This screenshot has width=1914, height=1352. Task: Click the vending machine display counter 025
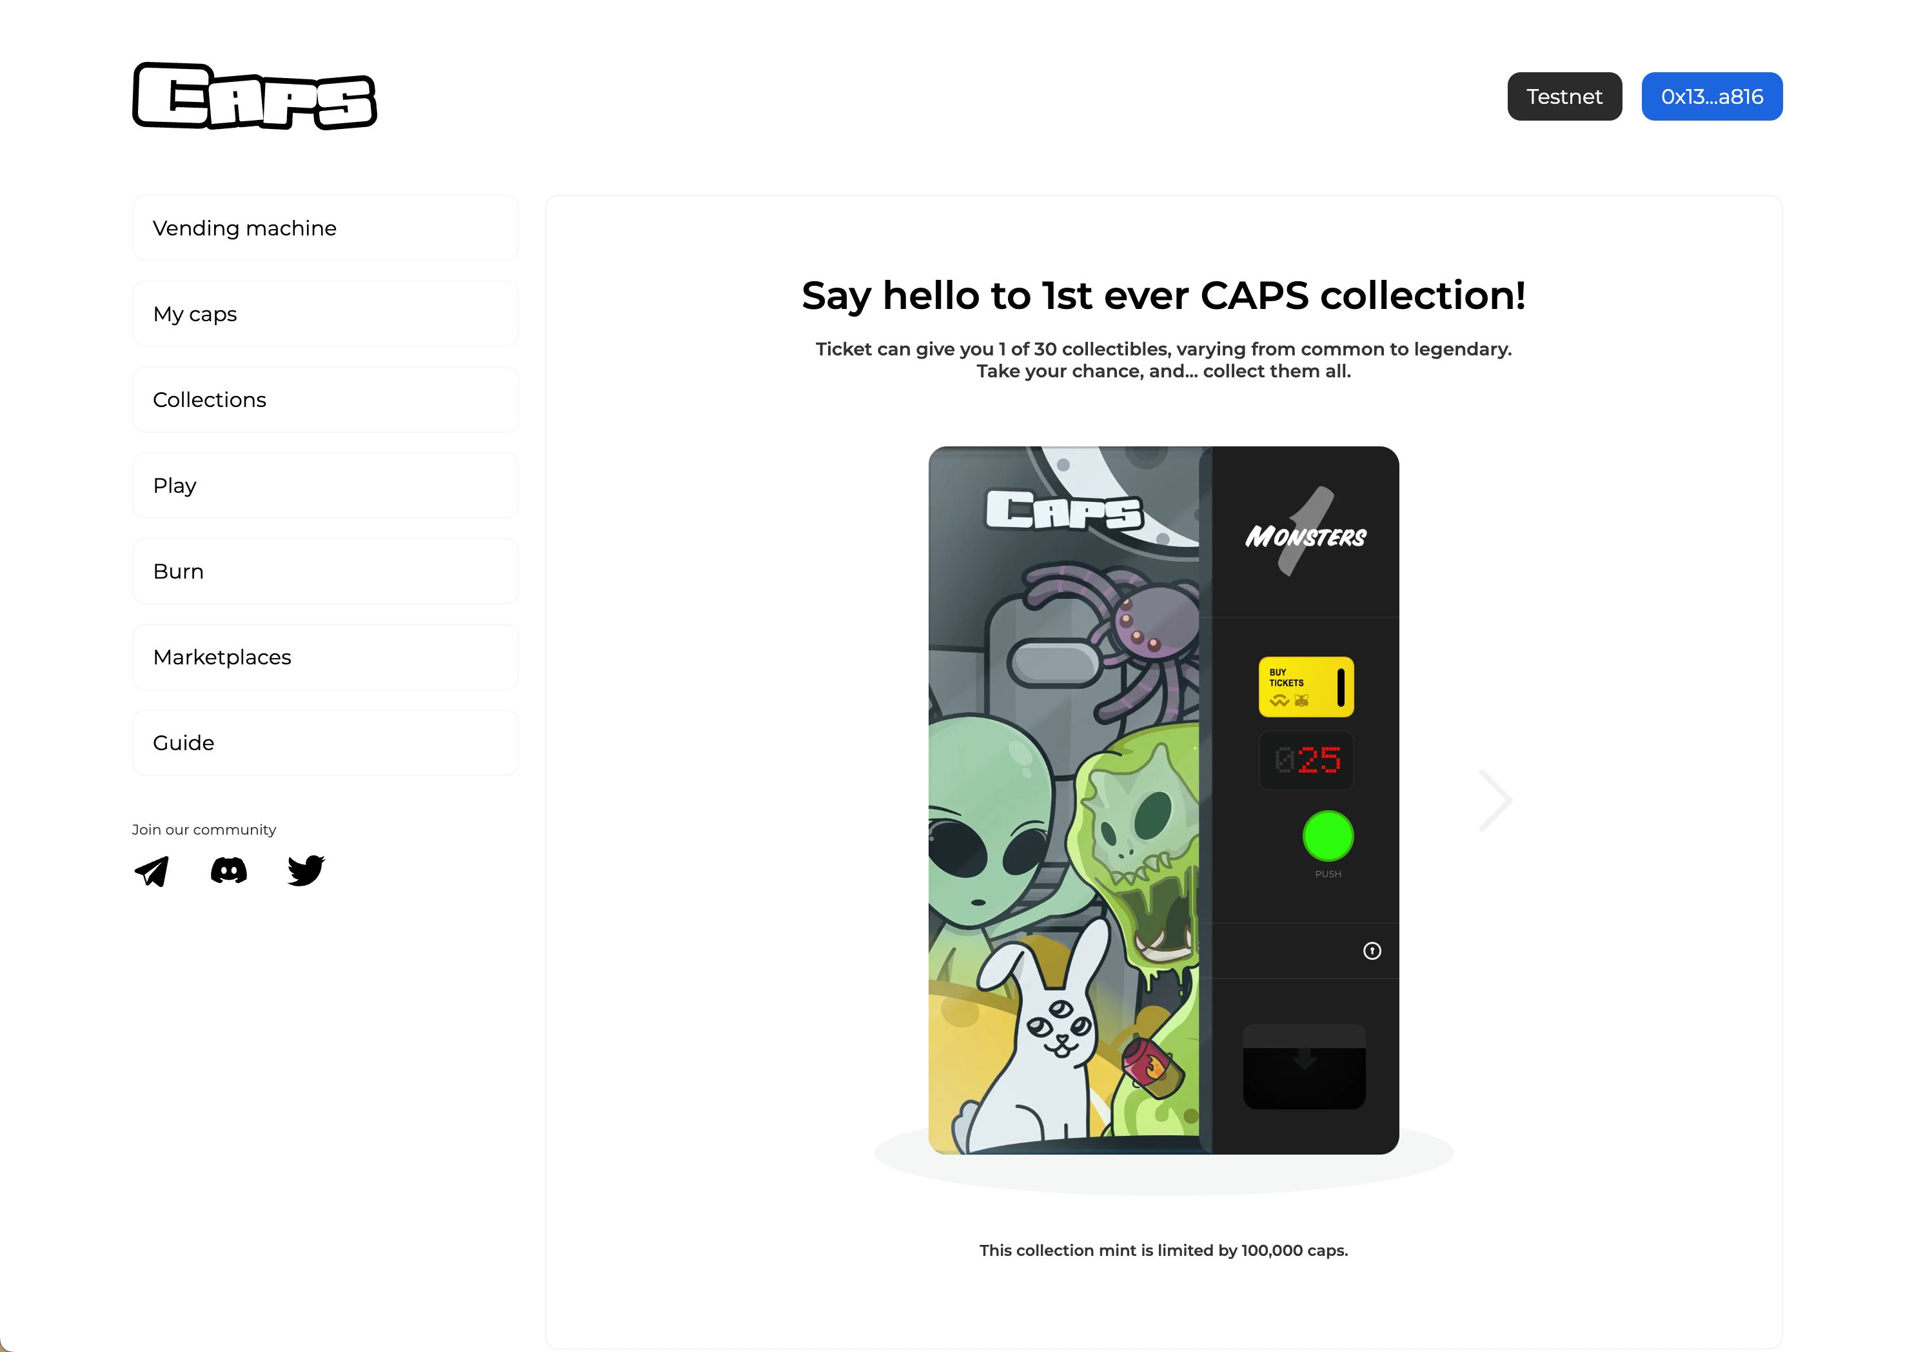(x=1306, y=758)
